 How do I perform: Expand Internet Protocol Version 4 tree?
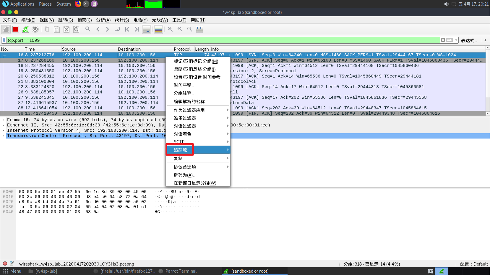click(x=3, y=131)
